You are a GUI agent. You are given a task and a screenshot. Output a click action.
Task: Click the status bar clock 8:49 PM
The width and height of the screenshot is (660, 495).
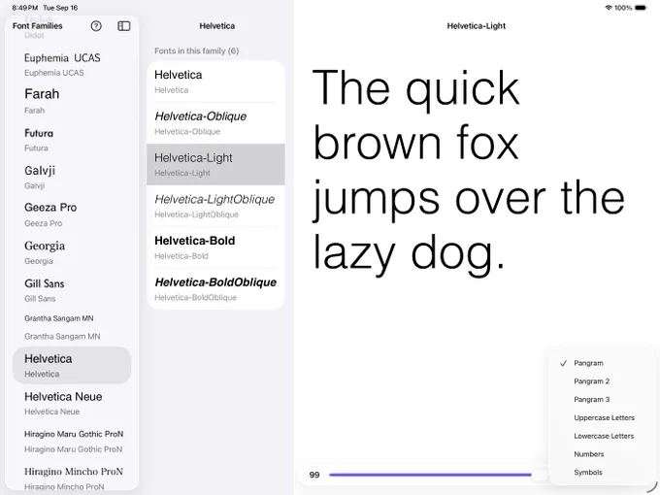25,8
